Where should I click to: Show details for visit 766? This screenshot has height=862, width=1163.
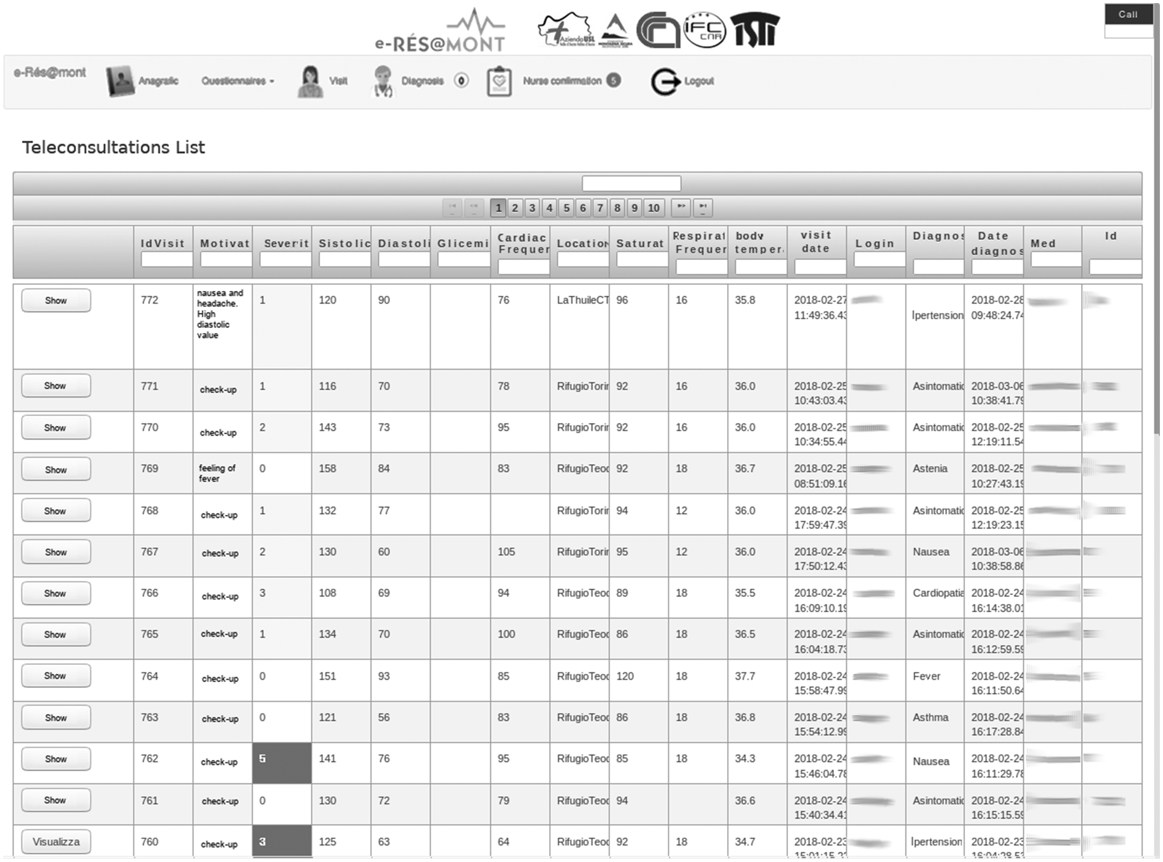click(x=56, y=593)
